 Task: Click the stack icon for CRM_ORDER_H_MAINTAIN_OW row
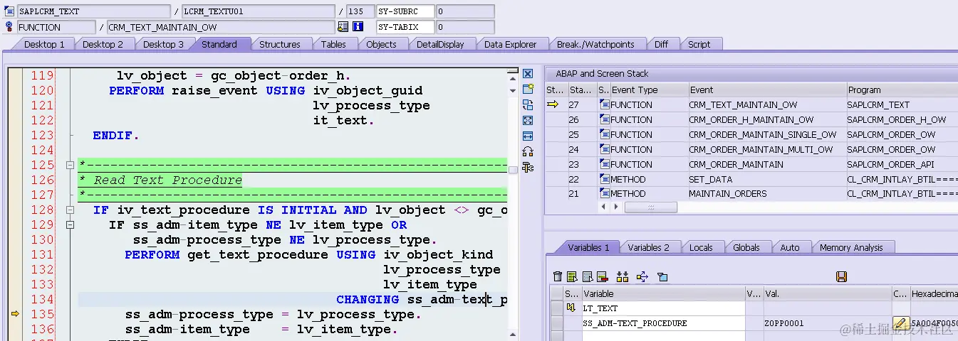pos(605,119)
